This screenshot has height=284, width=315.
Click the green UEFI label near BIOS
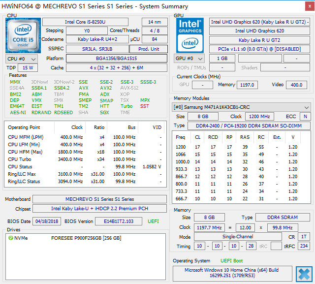153,221
